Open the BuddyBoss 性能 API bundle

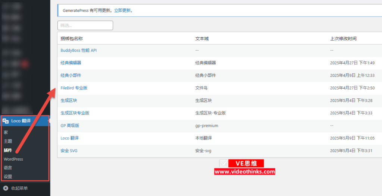click(x=78, y=50)
